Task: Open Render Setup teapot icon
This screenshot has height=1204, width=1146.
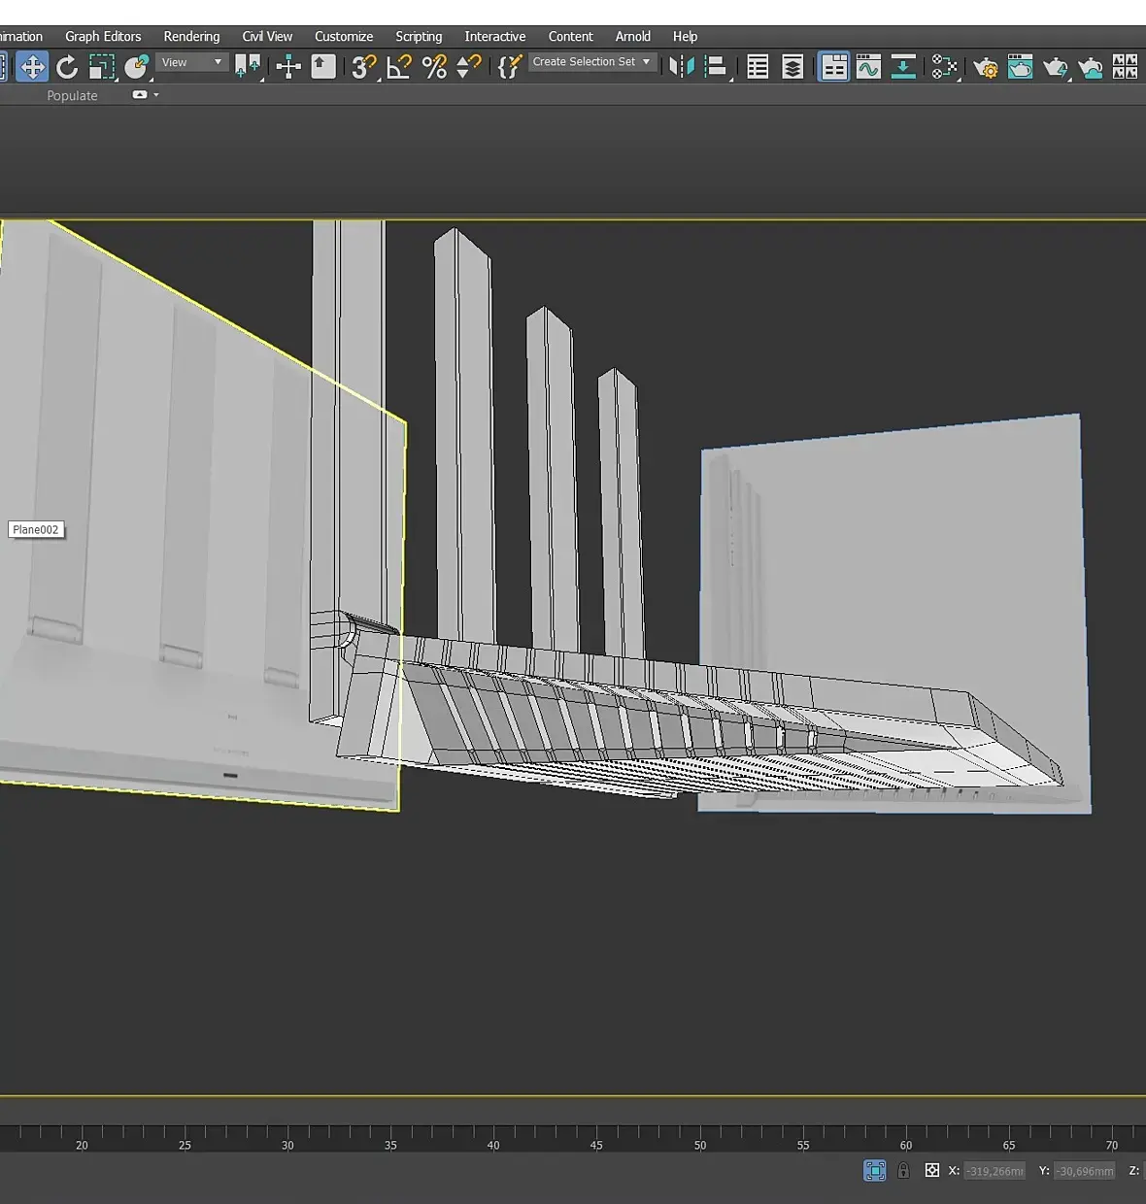Action: coord(985,67)
